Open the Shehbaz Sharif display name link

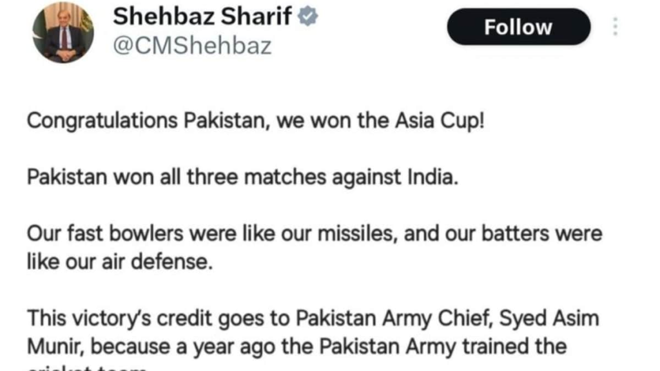[x=202, y=17]
